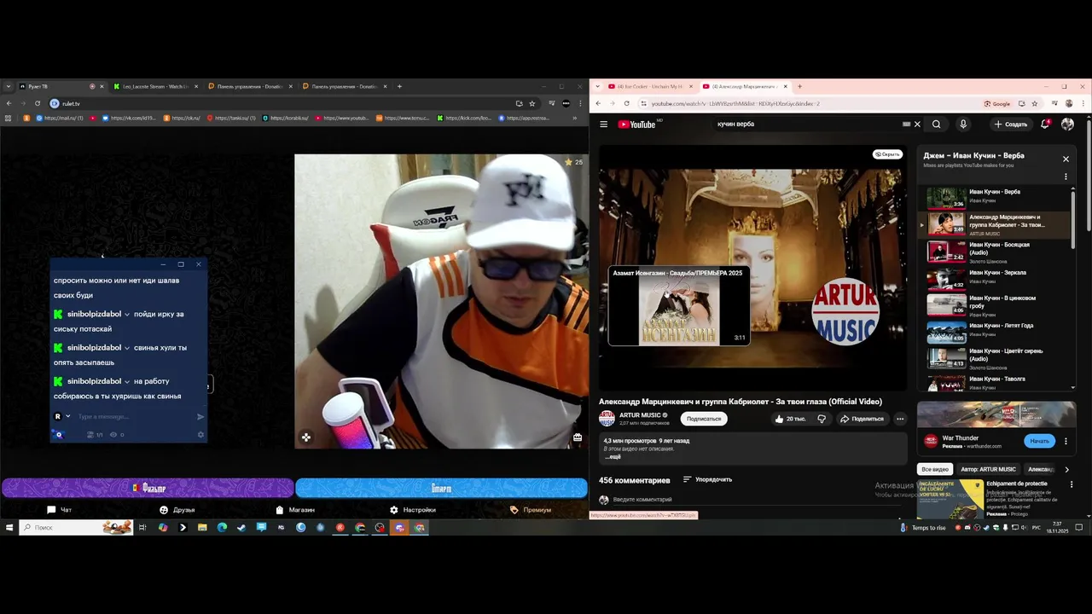Open chat settings gear in chat popup
The image size is (1092, 614).
click(200, 435)
